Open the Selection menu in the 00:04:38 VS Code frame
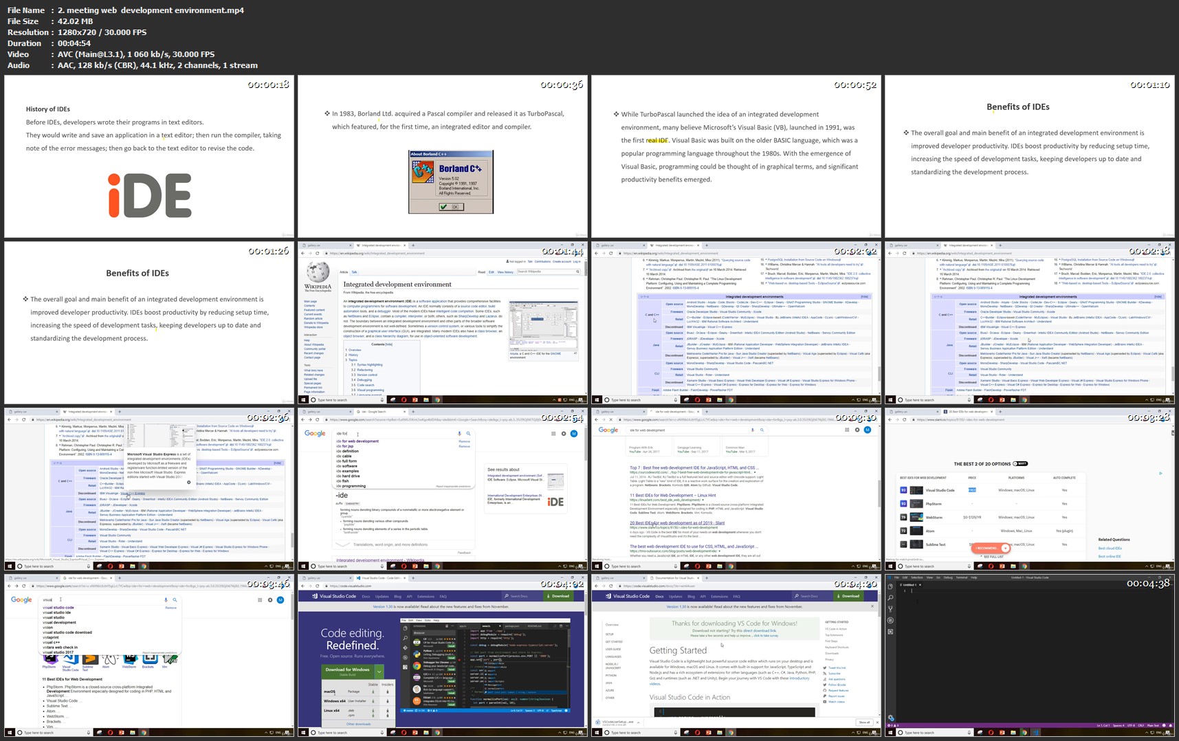Viewport: 1179px width, 741px height. 916,577
